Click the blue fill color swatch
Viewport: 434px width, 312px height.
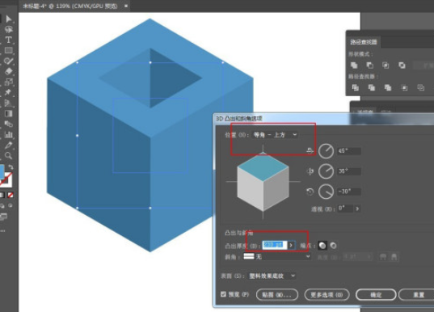[x=2, y=171]
